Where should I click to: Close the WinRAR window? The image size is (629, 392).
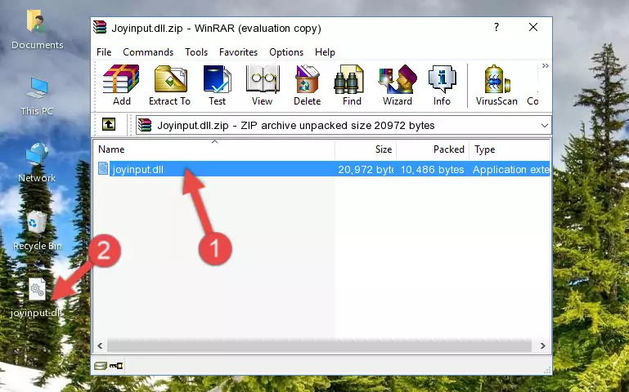click(x=533, y=27)
